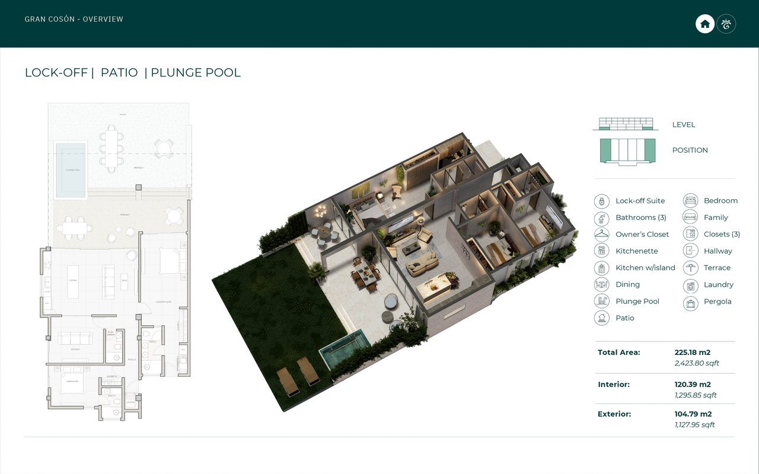Select the Bathrooms (3) icon
The image size is (759, 474).
tap(602, 218)
